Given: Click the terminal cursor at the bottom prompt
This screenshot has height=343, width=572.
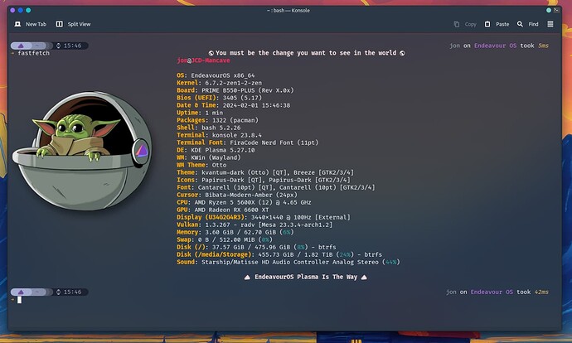Looking at the screenshot, I should click(19, 300).
